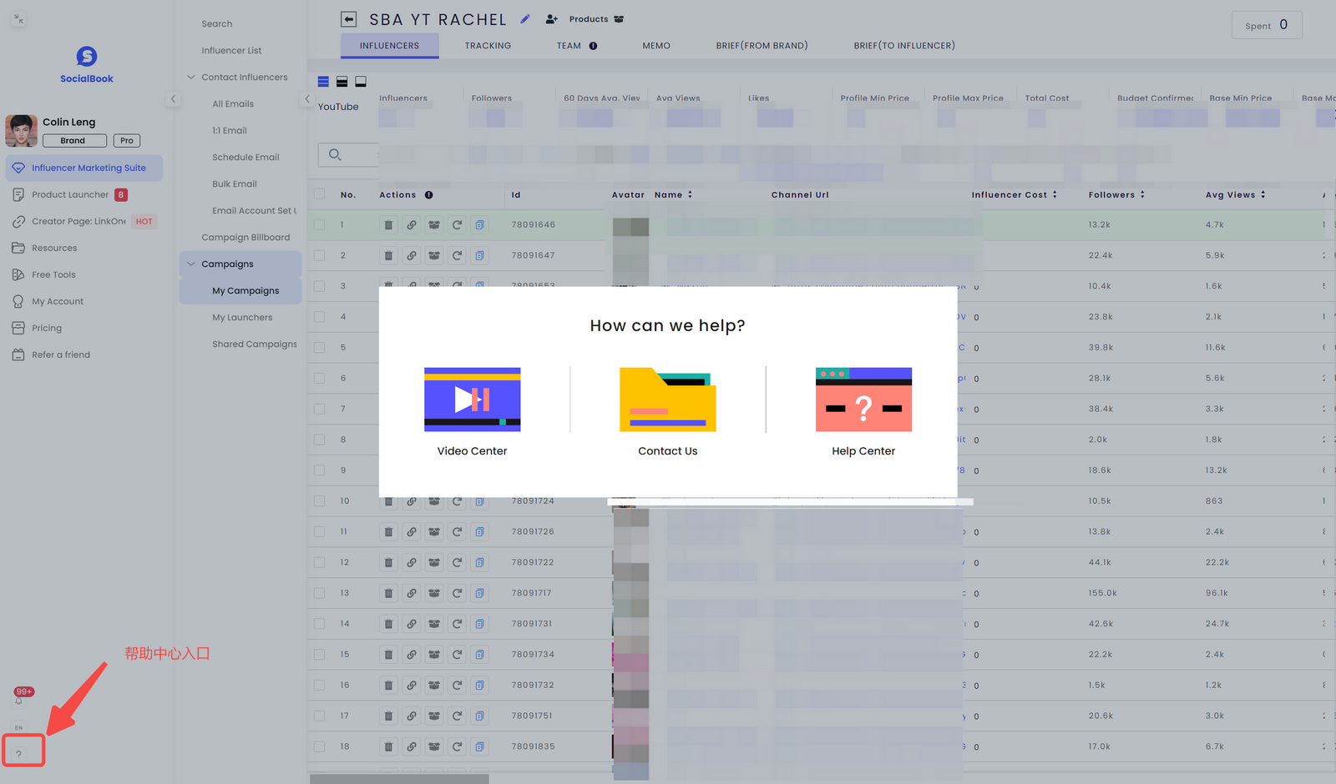Delete influencer 78091731 in row 14
The image size is (1336, 784).
pyautogui.click(x=388, y=624)
